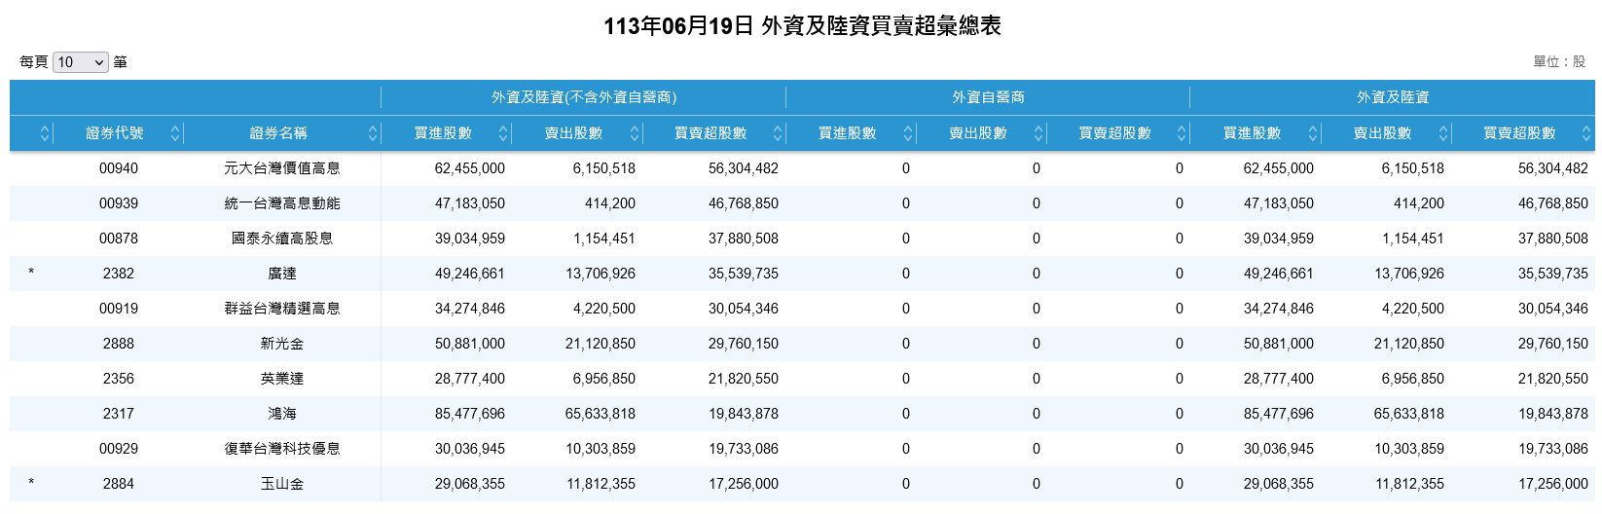Screen dimensions: 1602x514
Task: Click the name 英業達
Action: pyautogui.click(x=282, y=379)
